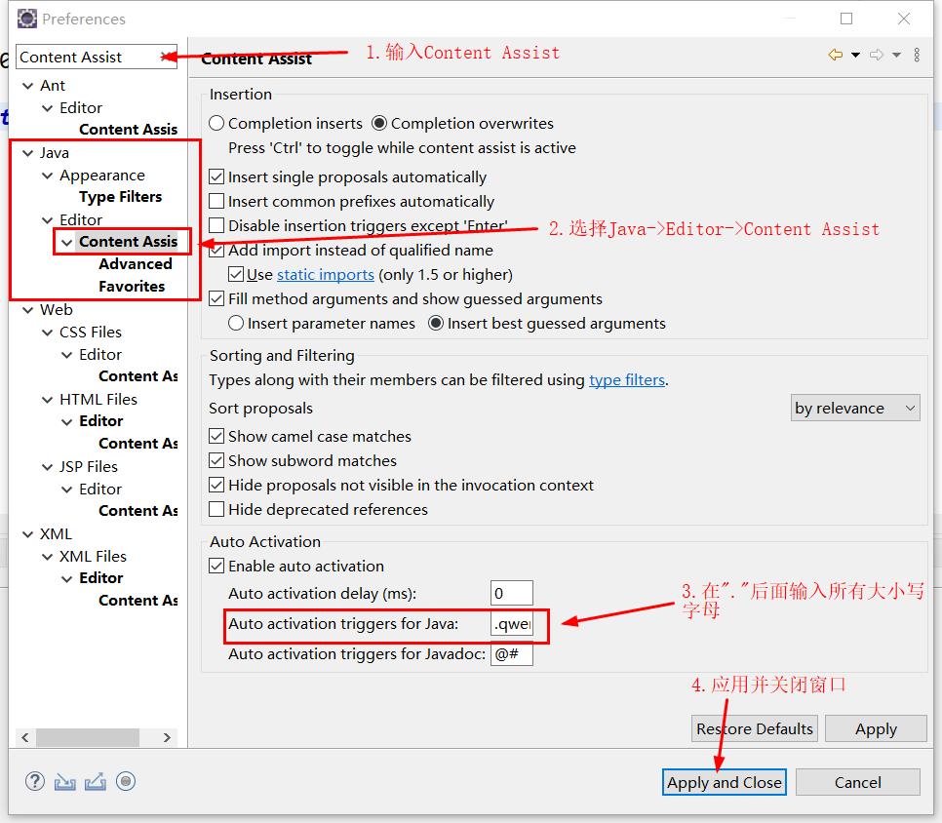
Task: Click the Cancel button
Action: (858, 782)
